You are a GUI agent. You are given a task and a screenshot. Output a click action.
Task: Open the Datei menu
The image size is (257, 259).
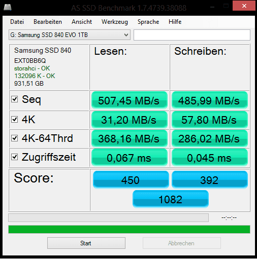tap(17, 22)
